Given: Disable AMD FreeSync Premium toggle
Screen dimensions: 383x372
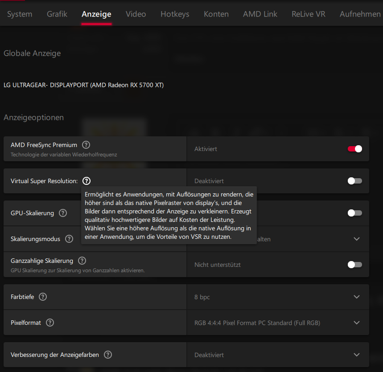Looking at the screenshot, I should point(355,149).
